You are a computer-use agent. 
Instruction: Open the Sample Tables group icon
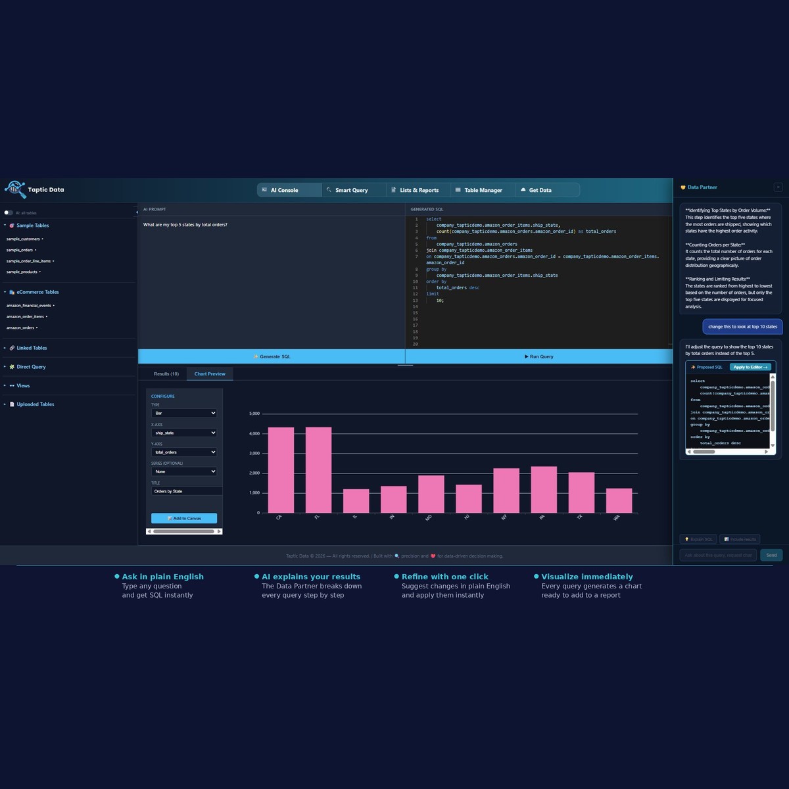tap(12, 226)
